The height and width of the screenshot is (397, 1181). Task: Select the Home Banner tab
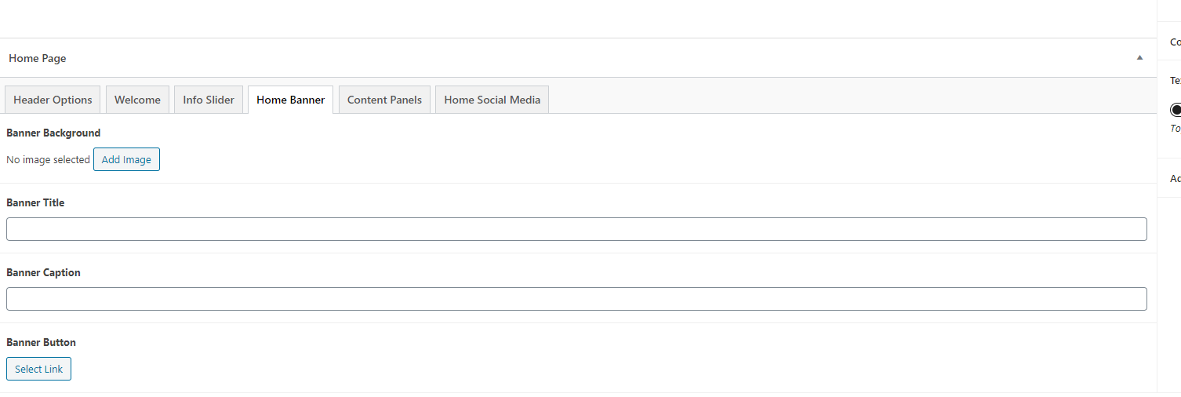click(x=290, y=100)
